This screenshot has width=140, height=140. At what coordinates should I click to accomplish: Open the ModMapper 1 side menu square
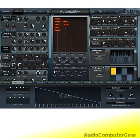[135, 51]
